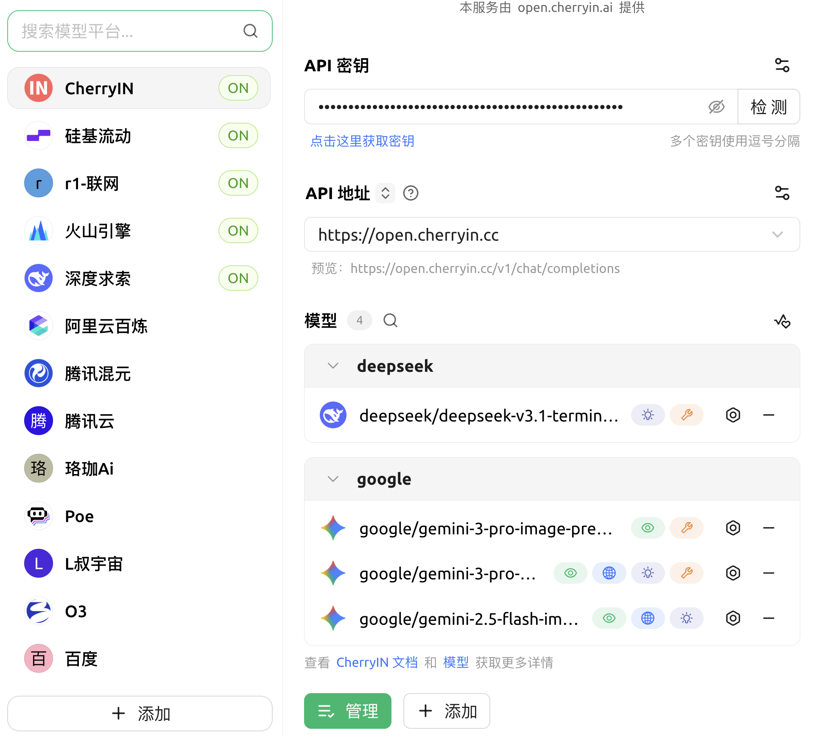
Task: Click reasoning tag on deepseek-v3.1 model
Action: (648, 415)
